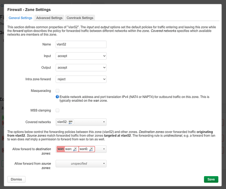This screenshot has height=189, width=226.
Task: Open the Input policy dropdown
Action: coord(81,56)
